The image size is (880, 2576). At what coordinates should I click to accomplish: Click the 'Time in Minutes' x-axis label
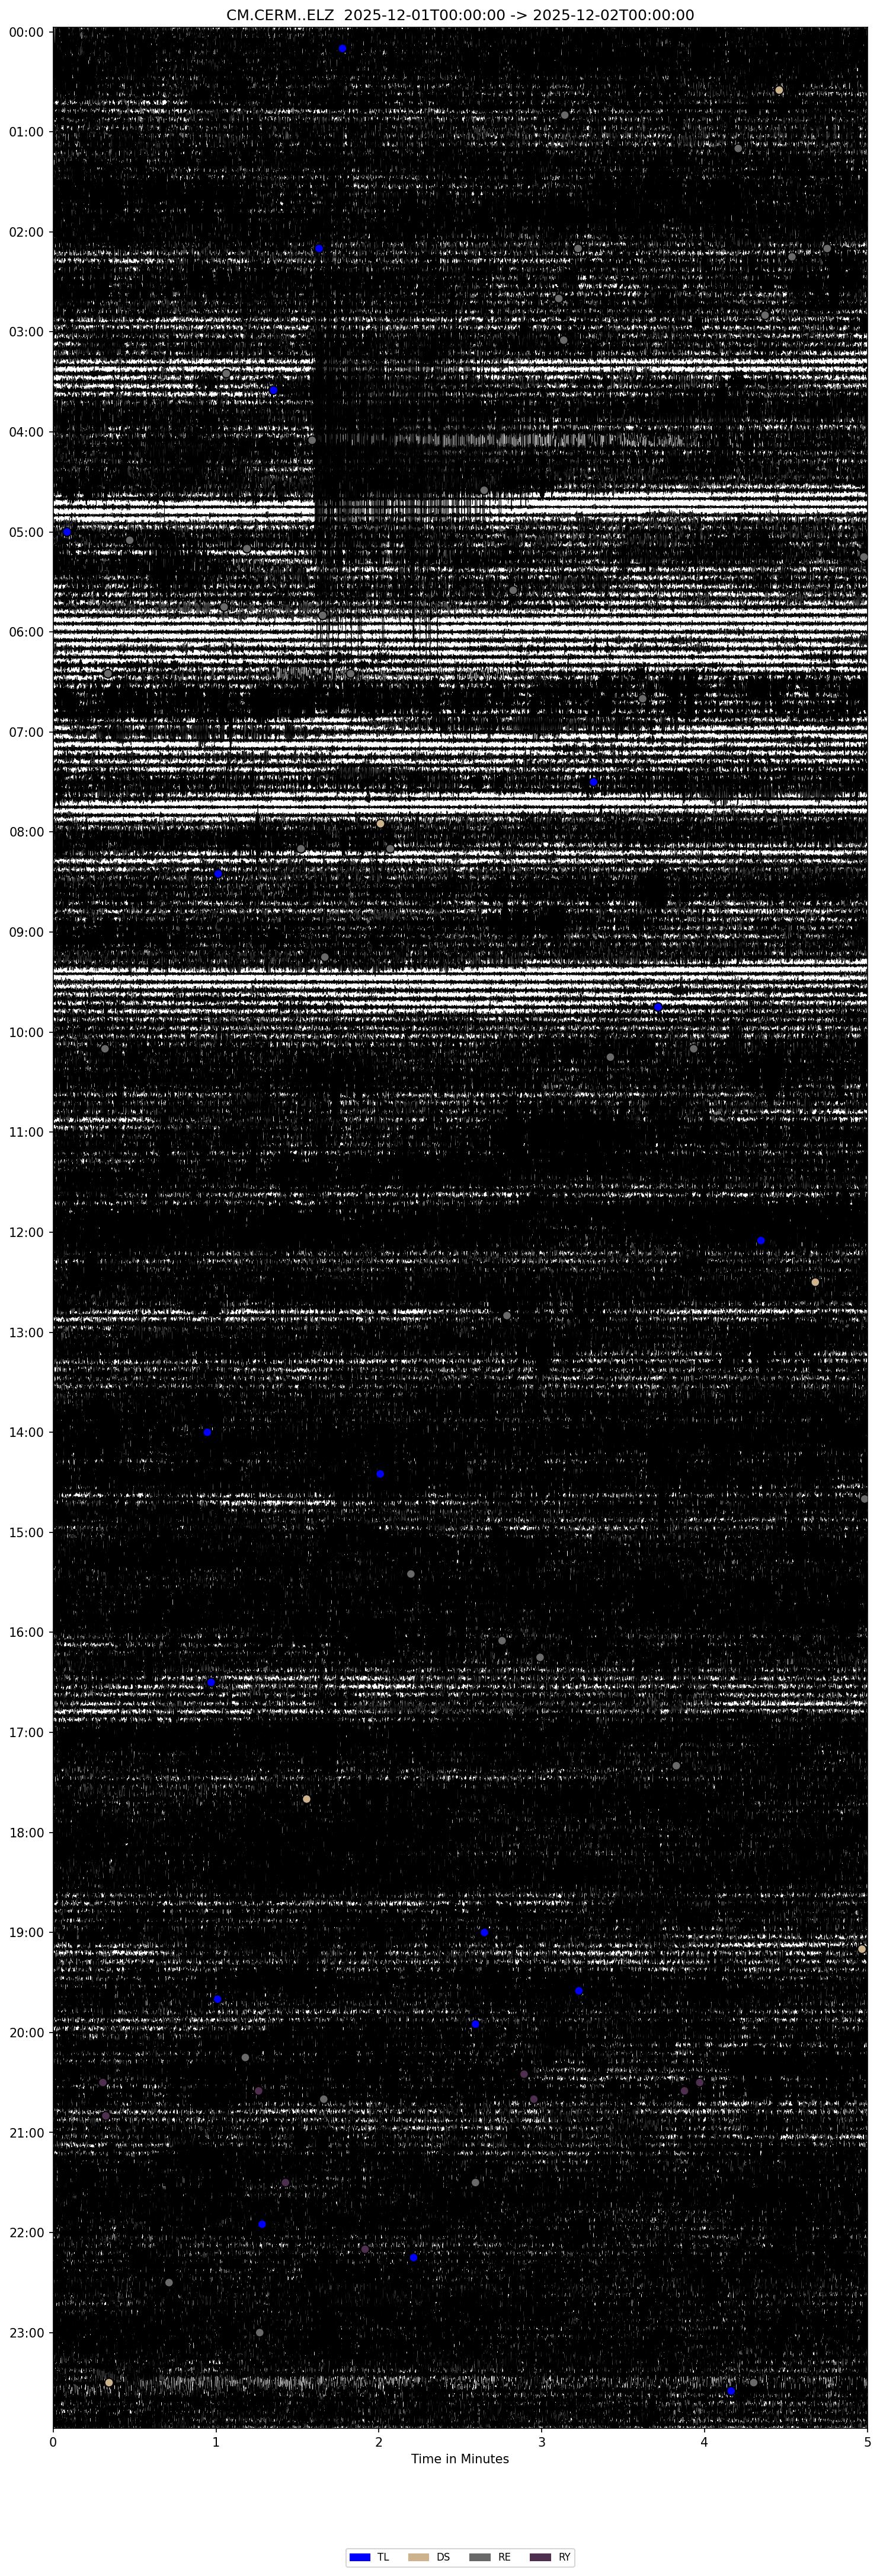[x=459, y=2459]
